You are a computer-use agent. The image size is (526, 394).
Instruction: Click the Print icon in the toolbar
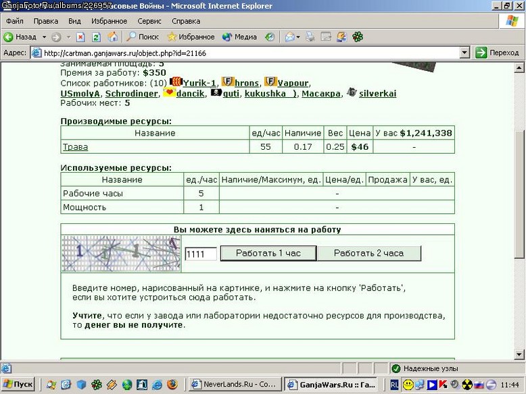tap(310, 37)
